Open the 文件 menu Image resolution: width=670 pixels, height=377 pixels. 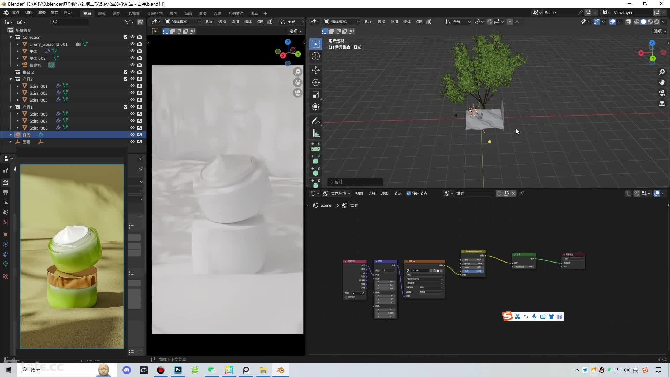pos(16,13)
